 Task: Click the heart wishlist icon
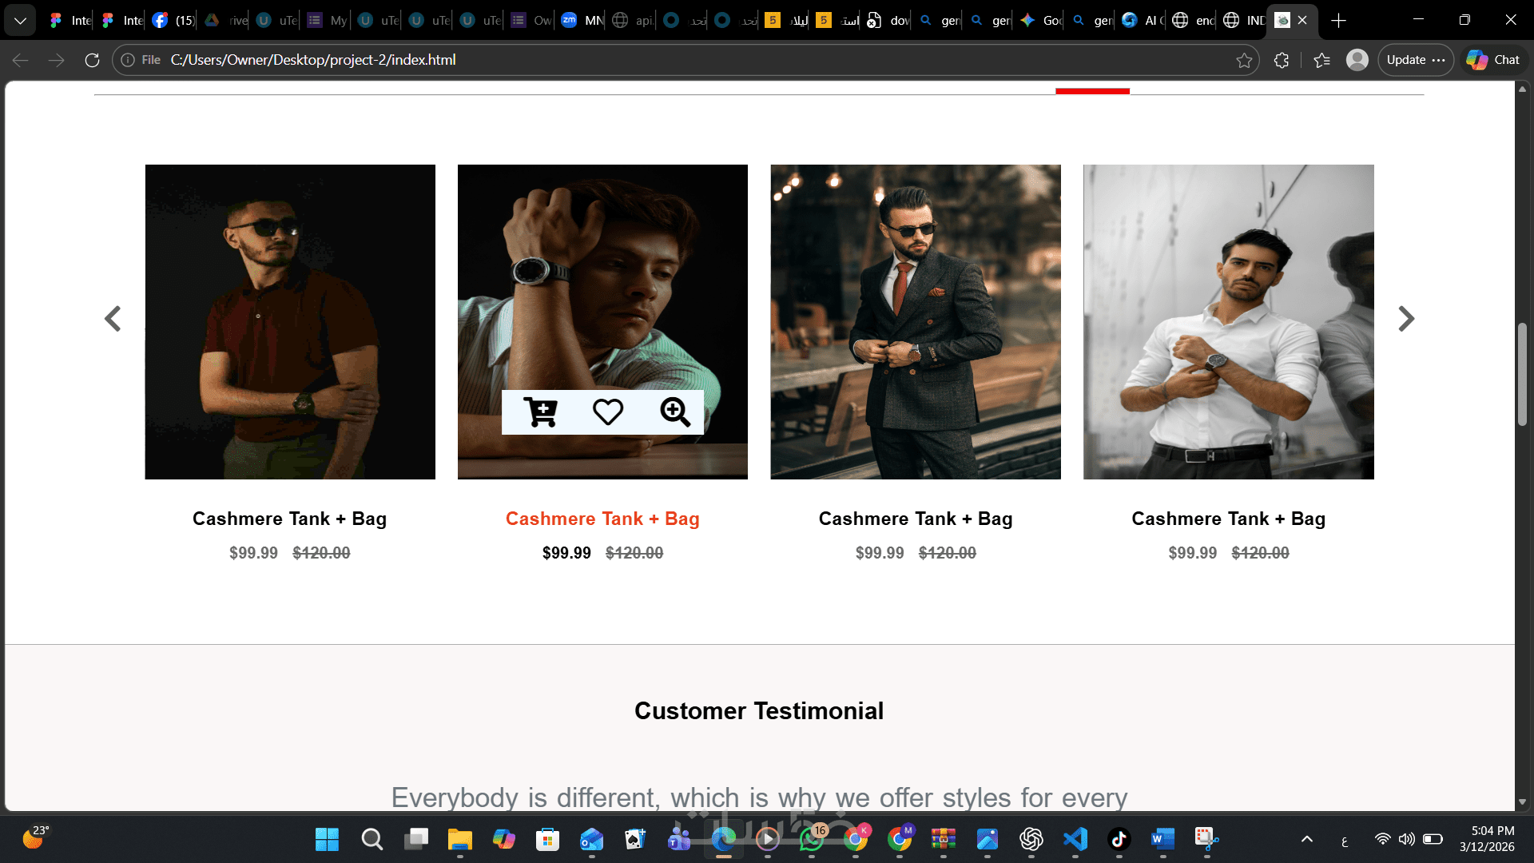pyautogui.click(x=607, y=412)
